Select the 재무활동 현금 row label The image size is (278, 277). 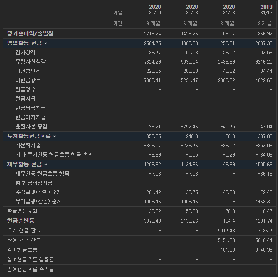pos(24,164)
